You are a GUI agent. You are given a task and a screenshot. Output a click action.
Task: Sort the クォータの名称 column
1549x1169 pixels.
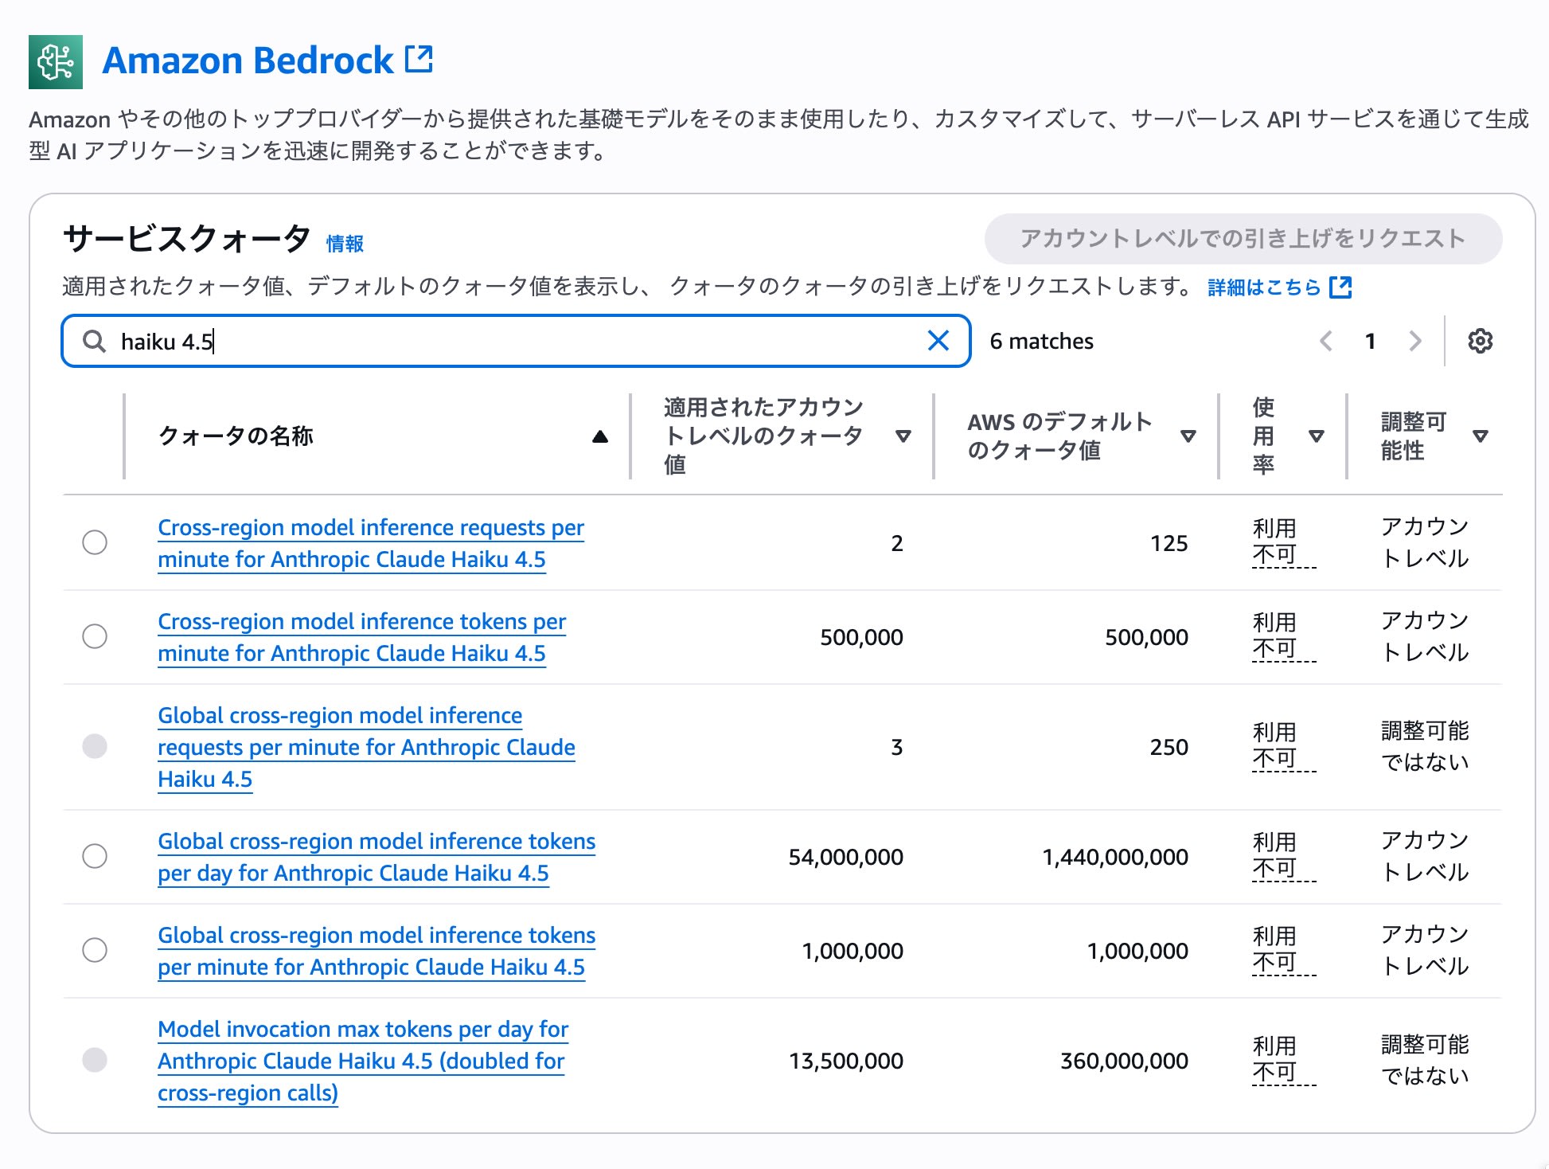(599, 436)
